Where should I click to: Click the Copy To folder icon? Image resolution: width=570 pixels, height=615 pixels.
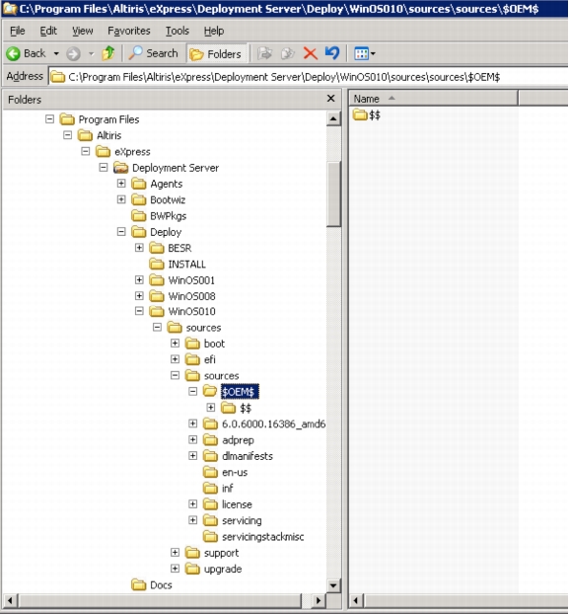(x=288, y=53)
